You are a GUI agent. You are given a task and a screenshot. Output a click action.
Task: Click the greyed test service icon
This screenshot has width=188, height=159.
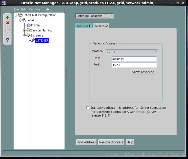coord(8,31)
